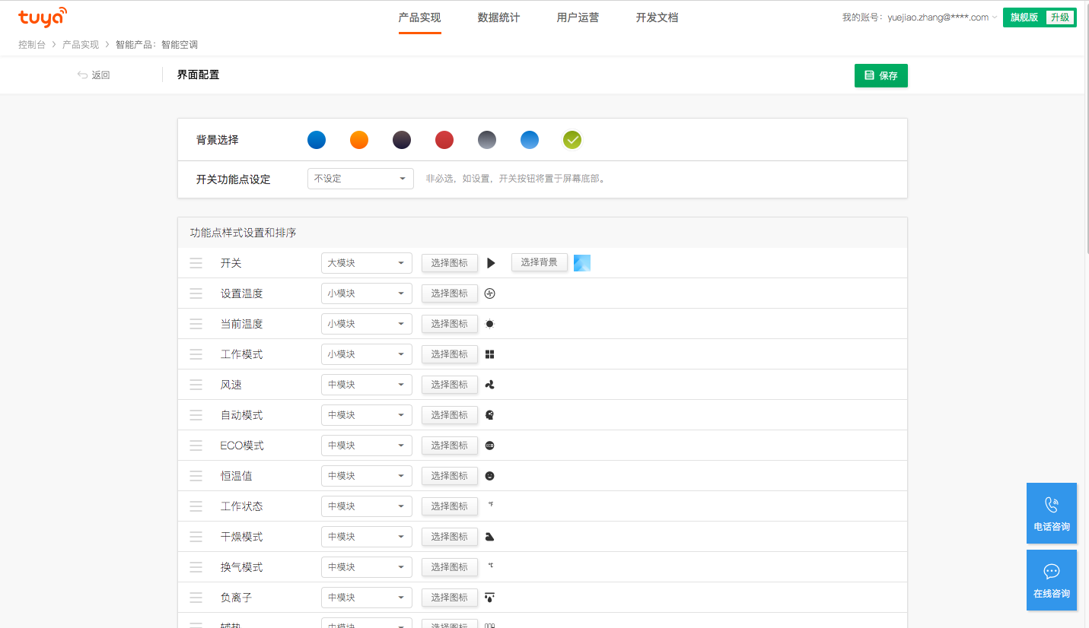Click the Tuya logo in the header
Image resolution: width=1089 pixels, height=628 pixels.
point(43,17)
